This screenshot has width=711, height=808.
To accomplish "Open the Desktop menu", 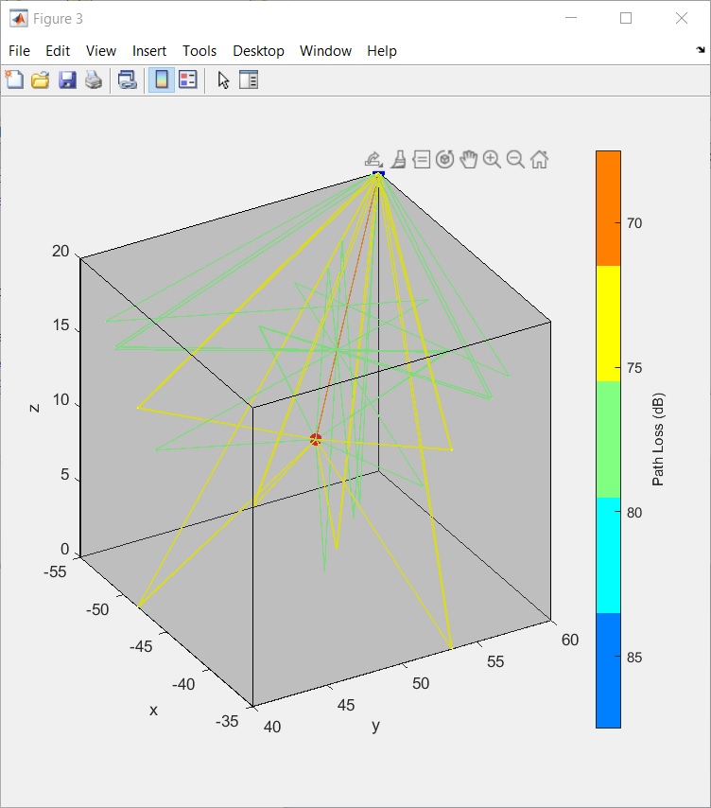I will tap(258, 51).
